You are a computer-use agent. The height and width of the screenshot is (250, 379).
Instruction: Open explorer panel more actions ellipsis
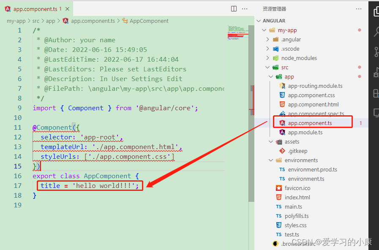[x=359, y=9]
